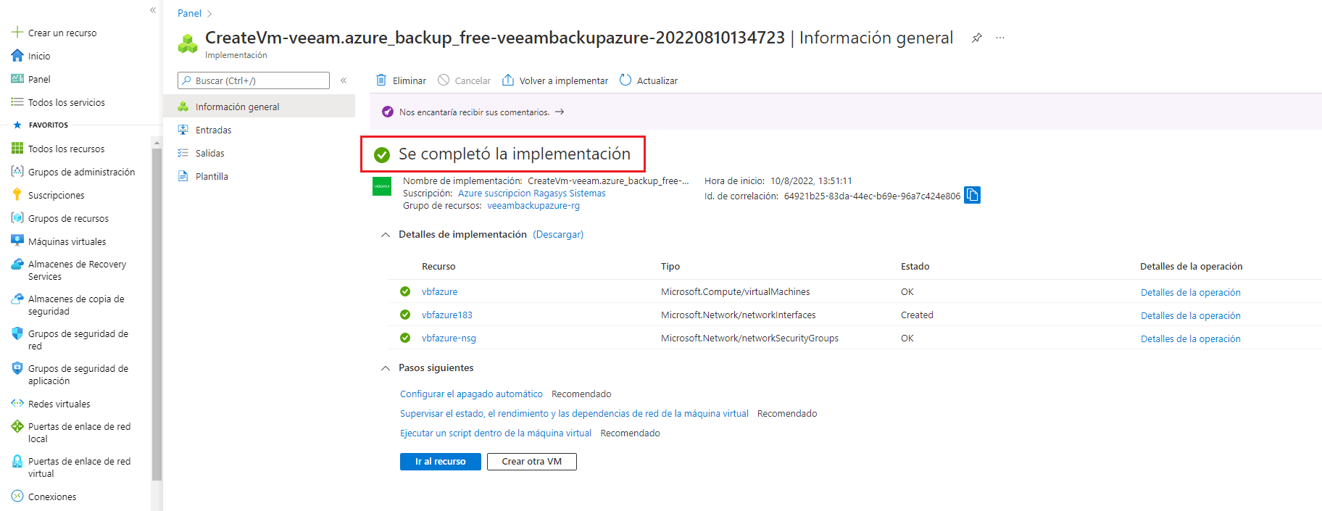Image resolution: width=1322 pixels, height=511 pixels.
Task: Click the Tipo column header
Action: (670, 266)
